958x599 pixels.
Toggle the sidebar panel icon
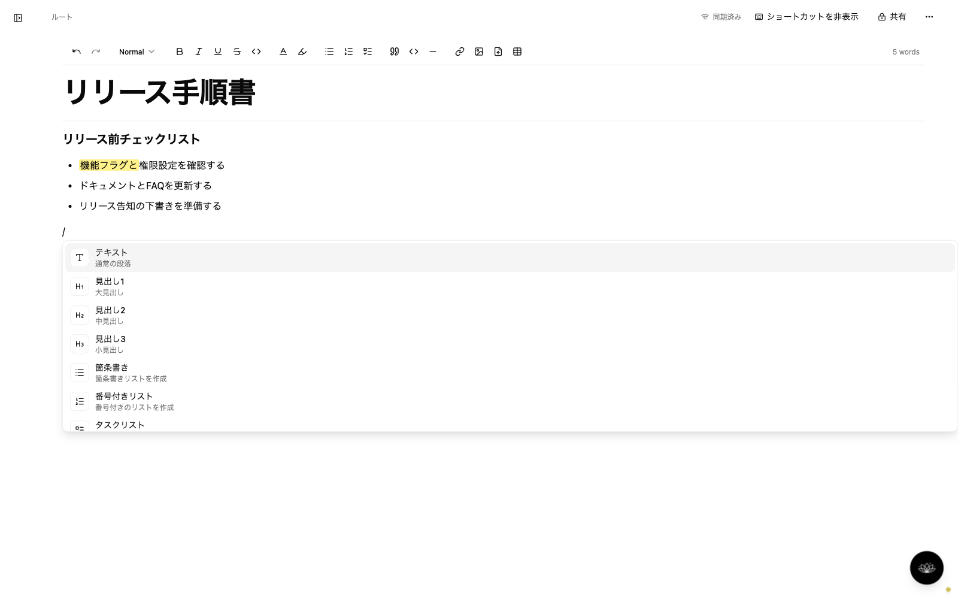click(18, 18)
